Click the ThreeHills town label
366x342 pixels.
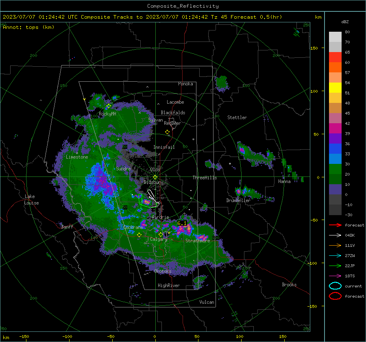[205, 178]
